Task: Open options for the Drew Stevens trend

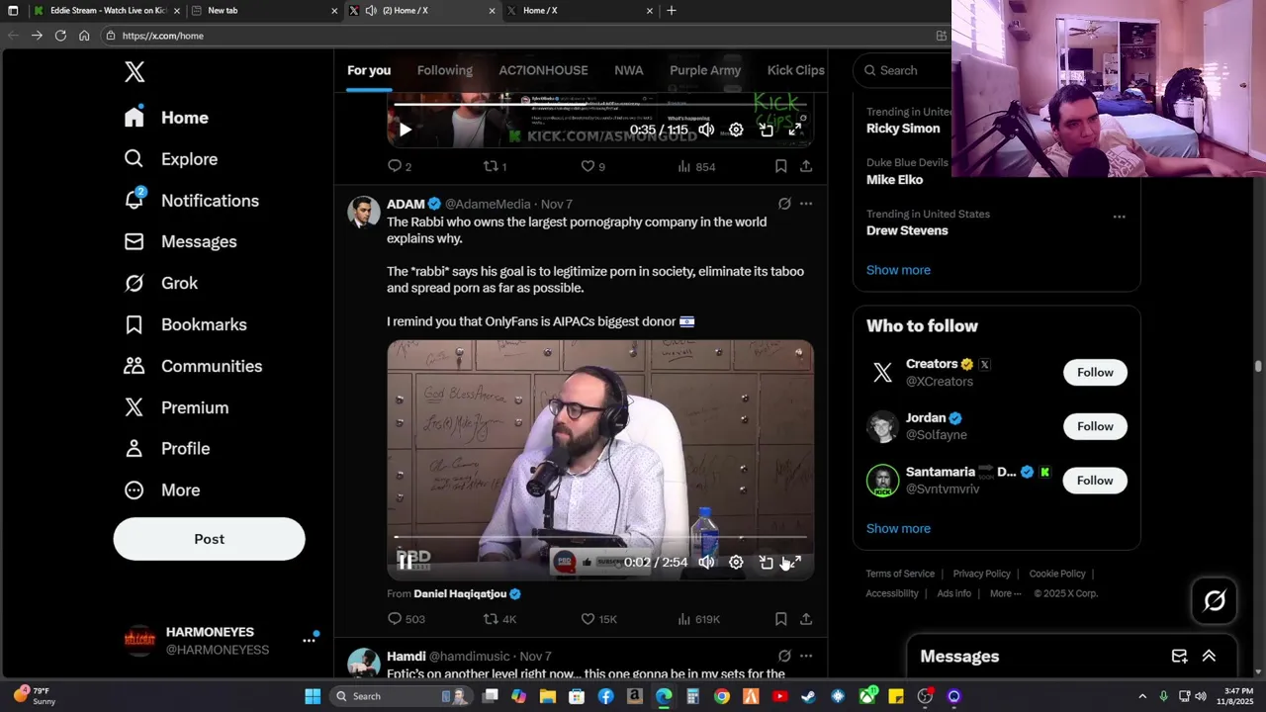Action: (x=1119, y=217)
